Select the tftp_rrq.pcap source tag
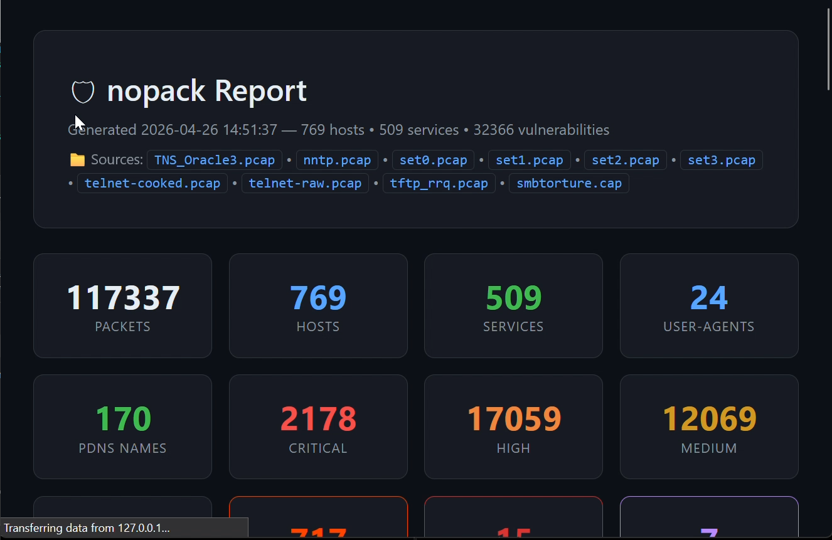The image size is (832, 540). coord(439,184)
